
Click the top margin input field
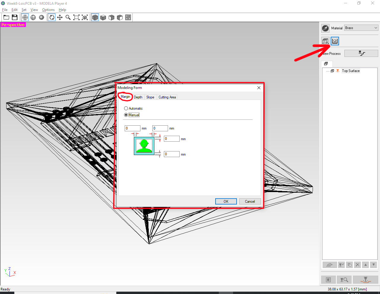tap(172, 139)
